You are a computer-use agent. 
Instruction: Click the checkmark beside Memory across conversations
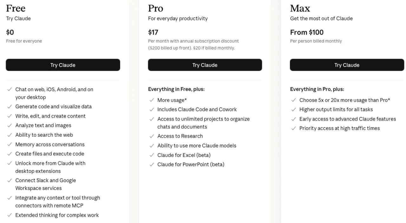pyautogui.click(x=10, y=144)
